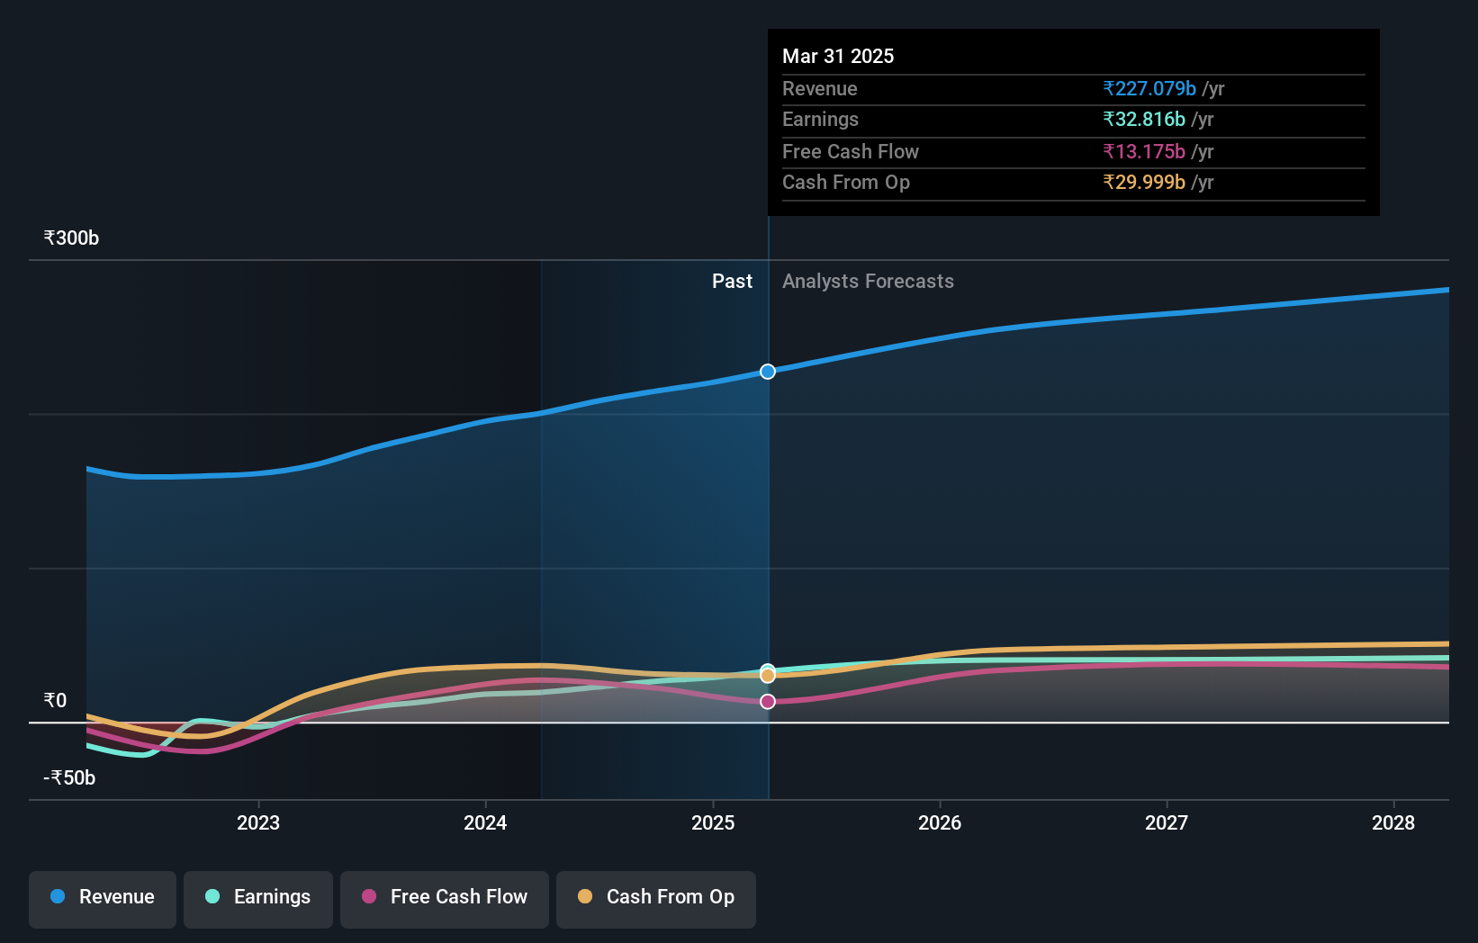Click the ₹300b y-axis label
Viewport: 1478px width, 943px height.
pyautogui.click(x=71, y=238)
